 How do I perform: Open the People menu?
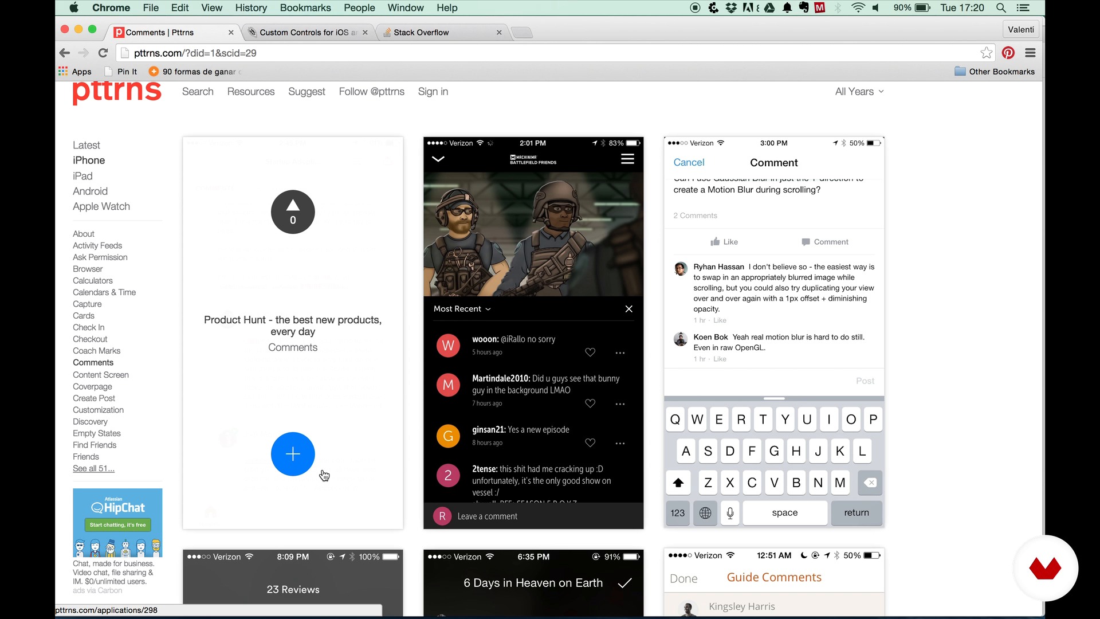(359, 8)
